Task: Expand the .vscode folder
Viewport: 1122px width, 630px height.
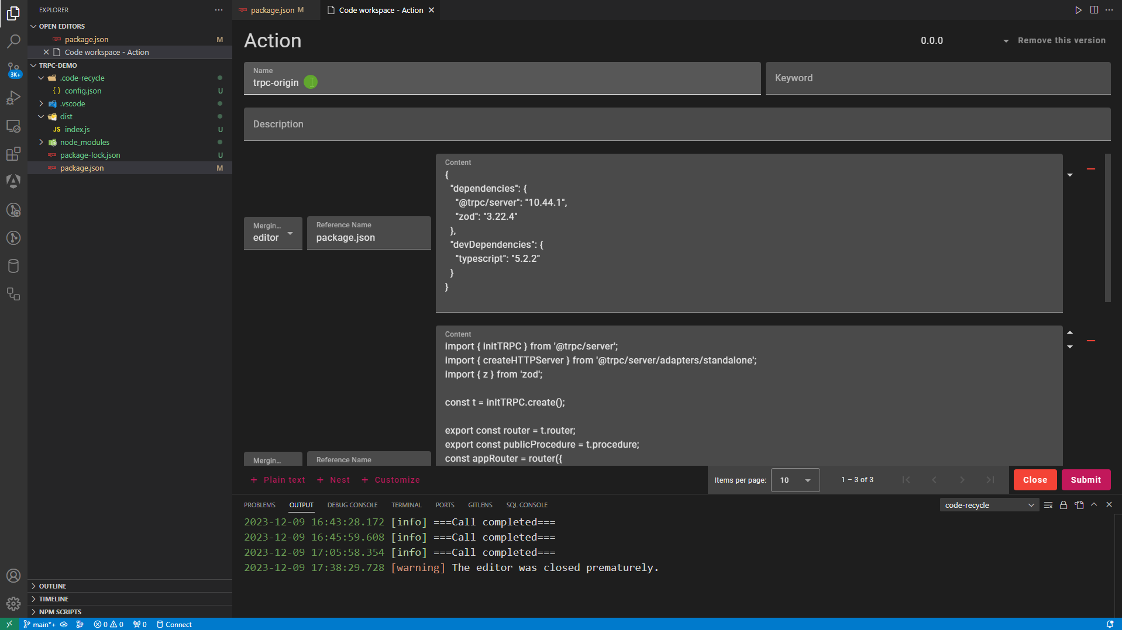Action: (73, 103)
